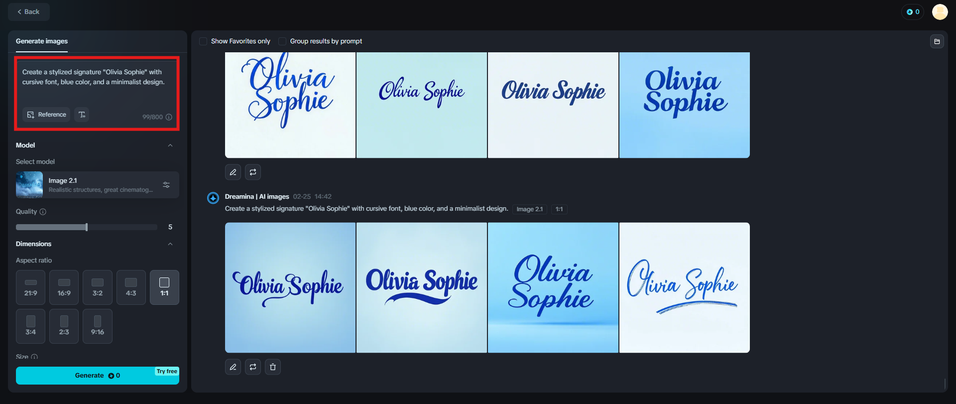Click the prompt text beside the Image 2.1 tag
The width and height of the screenshot is (956, 404).
[366, 209]
